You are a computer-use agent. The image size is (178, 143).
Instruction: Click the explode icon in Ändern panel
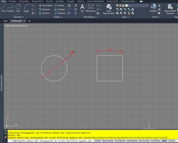point(76,9)
